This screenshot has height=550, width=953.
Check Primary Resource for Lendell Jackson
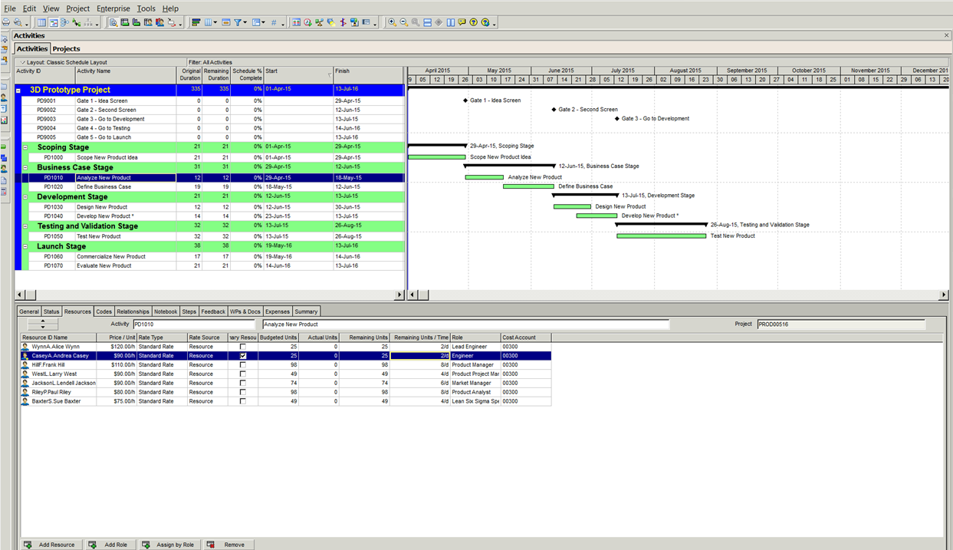(x=243, y=383)
